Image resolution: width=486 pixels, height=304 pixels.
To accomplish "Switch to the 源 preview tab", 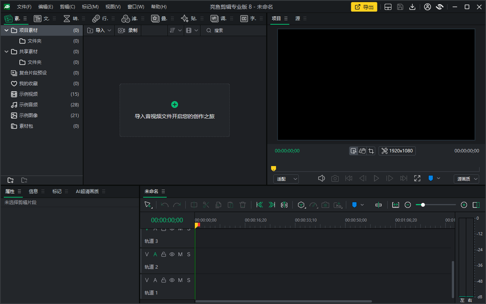I will tap(298, 18).
